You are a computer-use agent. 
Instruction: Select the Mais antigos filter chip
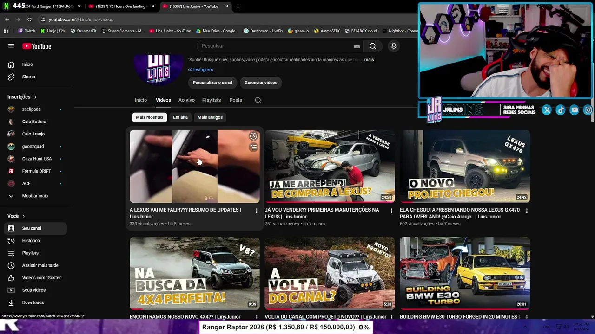(210, 117)
